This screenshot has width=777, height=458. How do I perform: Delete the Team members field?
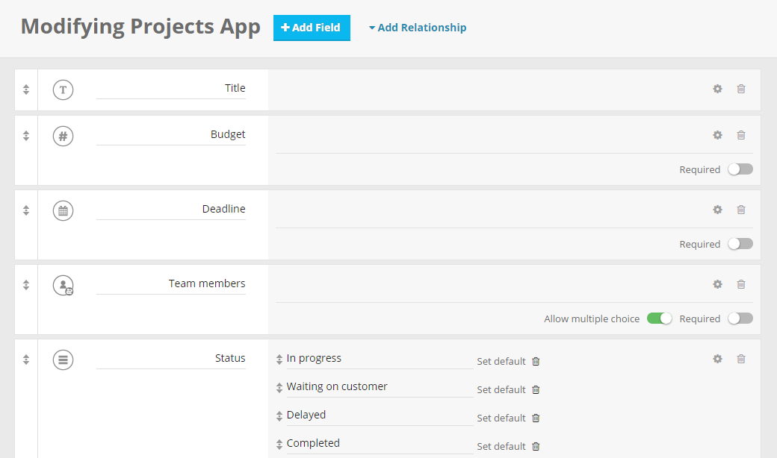(x=741, y=284)
